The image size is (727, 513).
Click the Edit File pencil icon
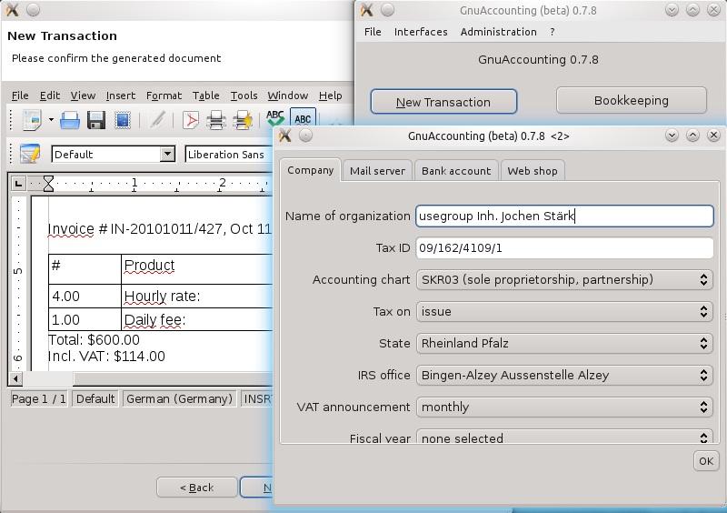[157, 120]
